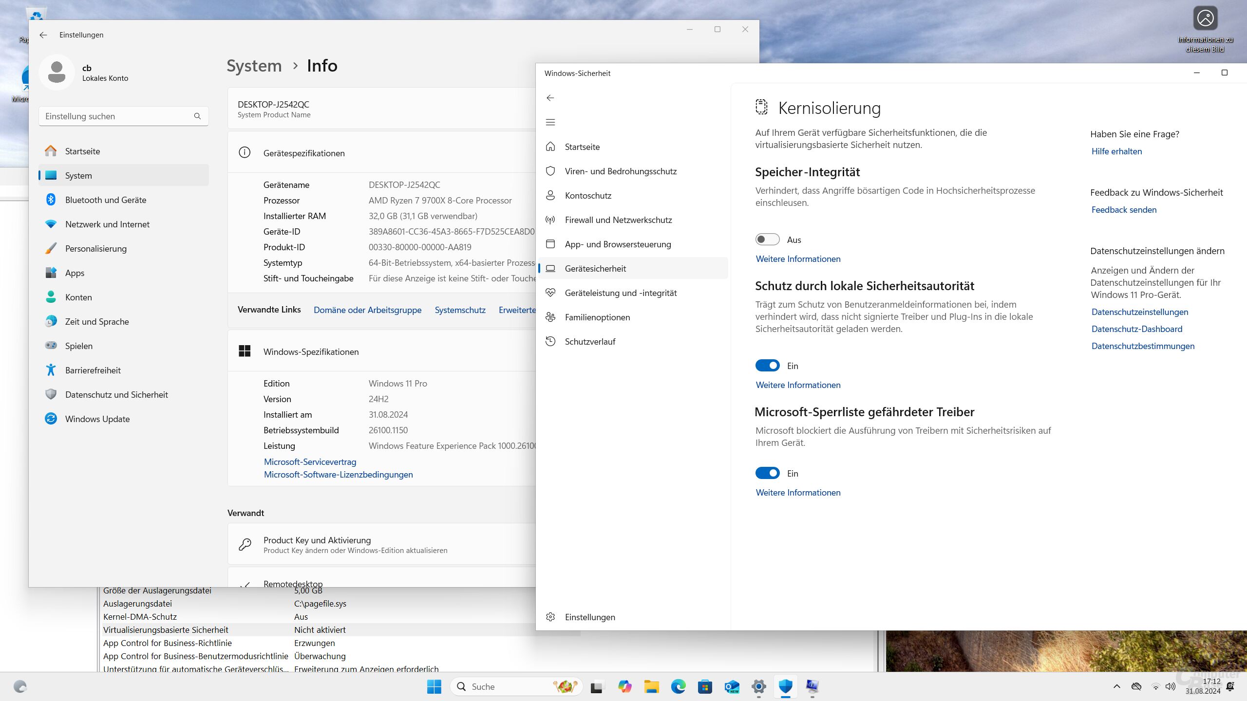The height and width of the screenshot is (701, 1247).
Task: Click the Einstellungen gear in Windows-Sicherheit sidebar
Action: point(550,617)
